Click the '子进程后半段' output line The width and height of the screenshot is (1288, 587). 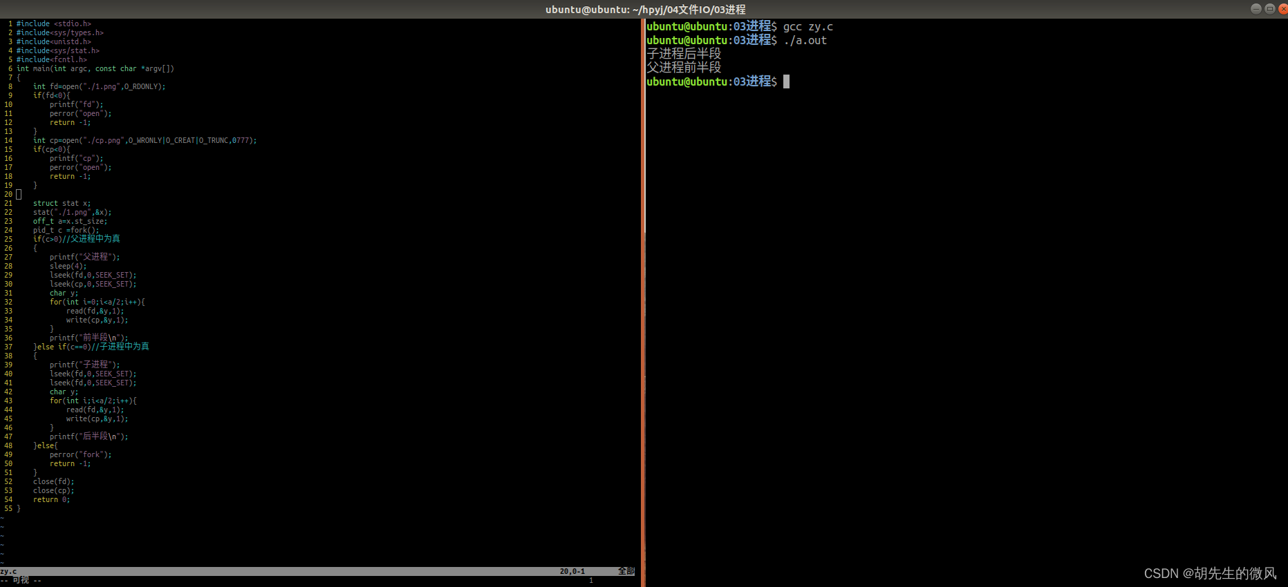(684, 54)
